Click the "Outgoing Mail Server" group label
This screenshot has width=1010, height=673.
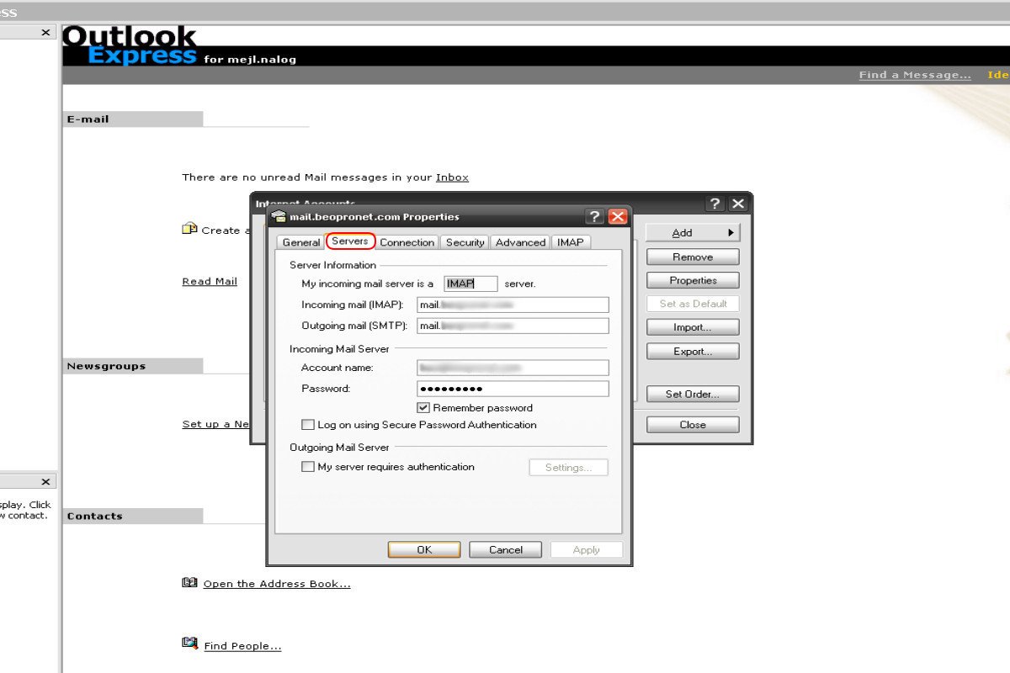339,448
